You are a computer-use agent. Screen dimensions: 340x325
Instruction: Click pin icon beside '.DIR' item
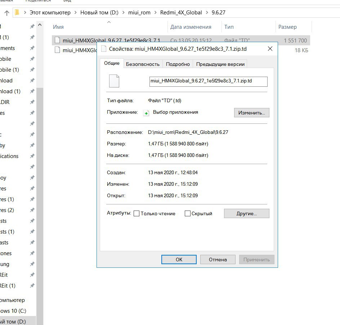click(x=32, y=102)
